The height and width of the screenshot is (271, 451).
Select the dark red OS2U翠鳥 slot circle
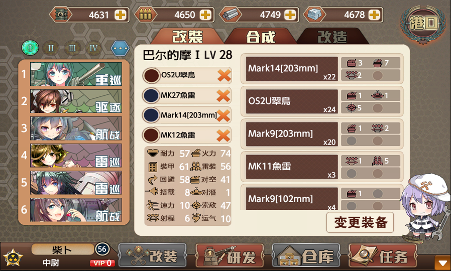click(x=151, y=76)
